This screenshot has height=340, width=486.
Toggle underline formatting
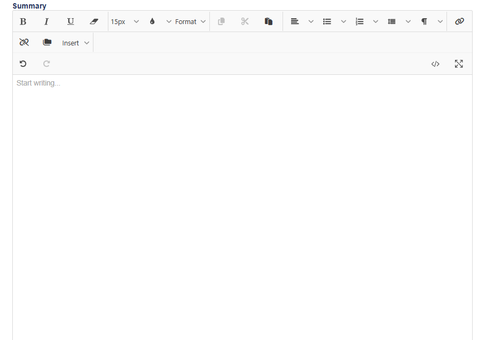[70, 21]
